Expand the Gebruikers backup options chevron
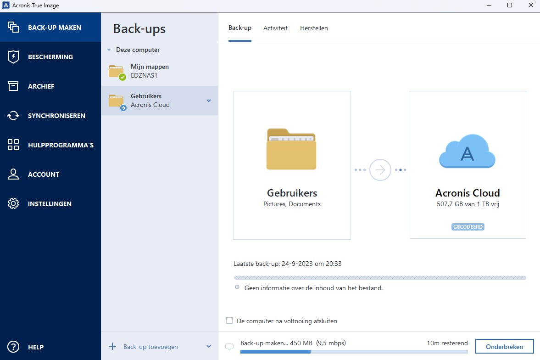 click(209, 101)
